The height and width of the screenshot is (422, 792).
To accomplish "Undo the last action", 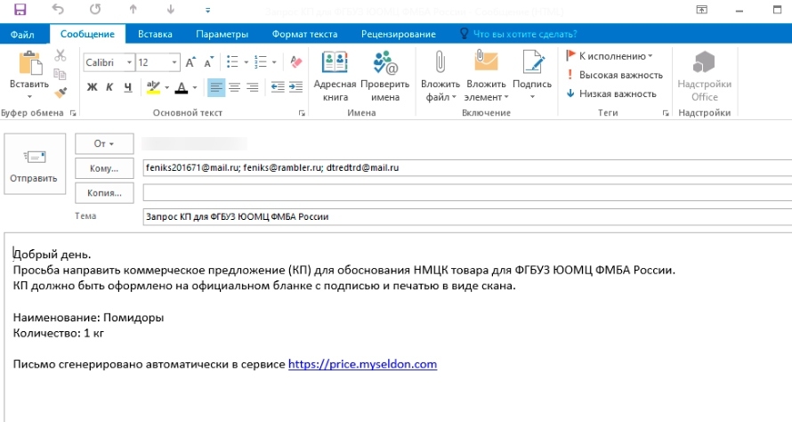I will point(58,9).
